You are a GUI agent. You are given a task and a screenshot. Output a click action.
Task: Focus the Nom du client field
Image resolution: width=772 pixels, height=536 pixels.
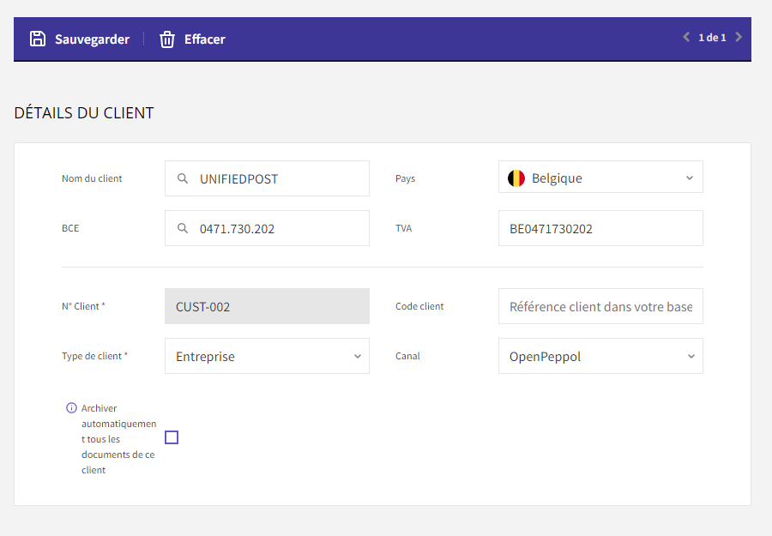(x=267, y=178)
